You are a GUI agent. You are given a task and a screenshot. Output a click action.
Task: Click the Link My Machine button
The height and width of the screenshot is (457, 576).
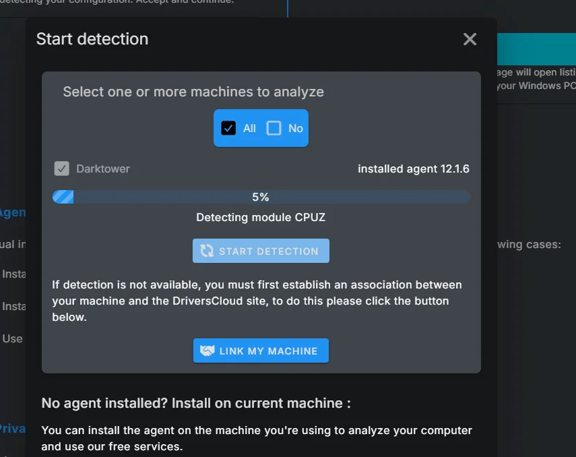click(261, 351)
